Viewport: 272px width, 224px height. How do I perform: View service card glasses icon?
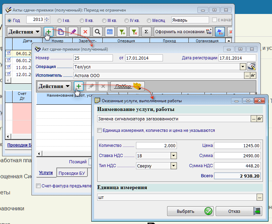(x=260, y=119)
